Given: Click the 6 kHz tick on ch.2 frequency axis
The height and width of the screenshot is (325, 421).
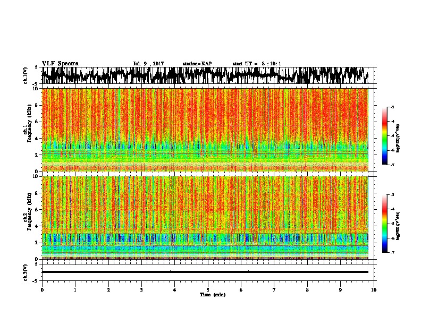Looking at the screenshot, I should [x=37, y=210].
